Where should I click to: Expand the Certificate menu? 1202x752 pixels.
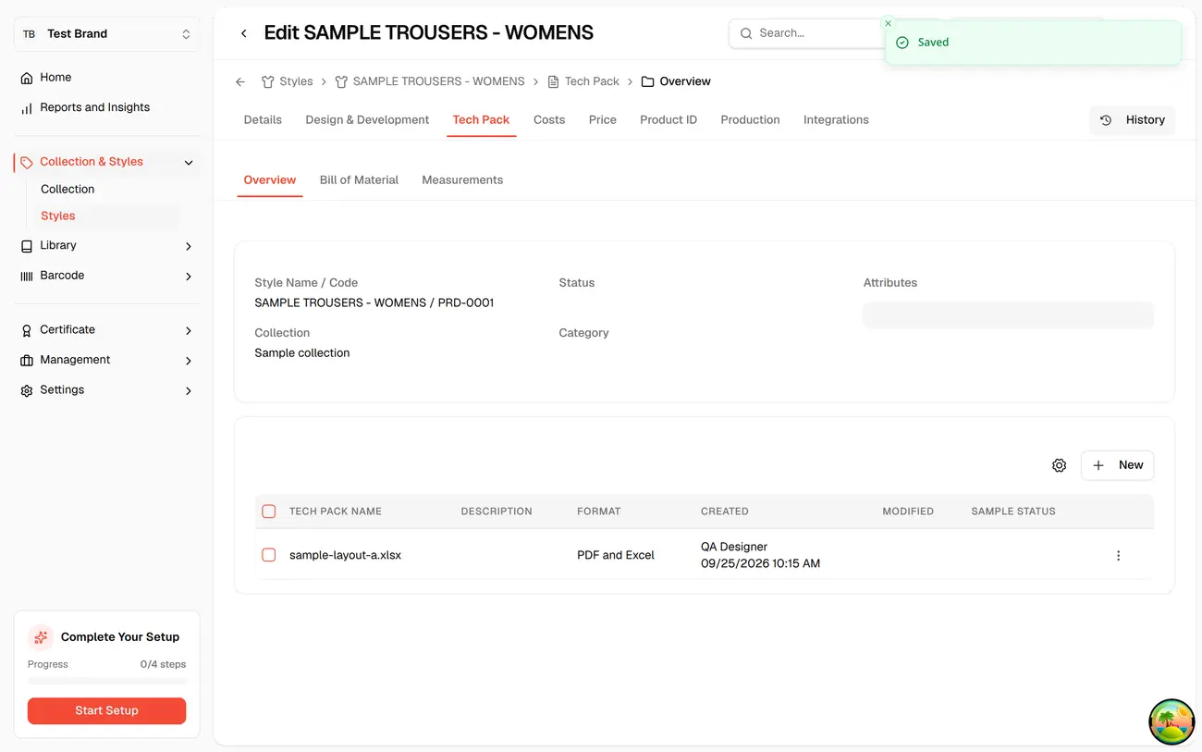189,330
